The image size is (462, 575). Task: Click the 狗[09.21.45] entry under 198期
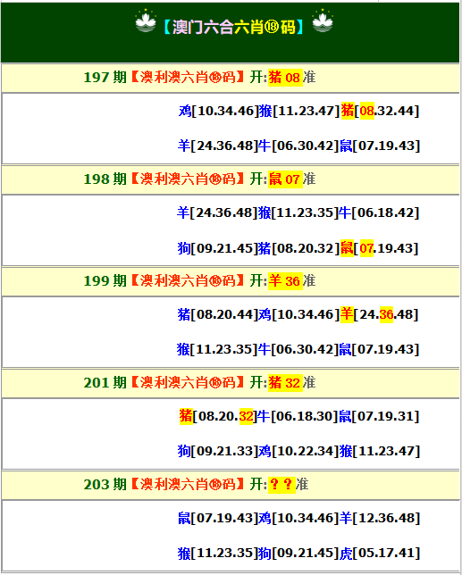coord(218,248)
